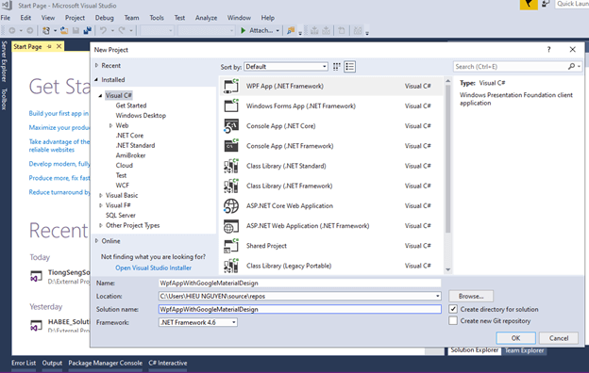This screenshot has width=589, height=373.
Task: Click the Produce more, fix faster link
Action: (x=59, y=178)
